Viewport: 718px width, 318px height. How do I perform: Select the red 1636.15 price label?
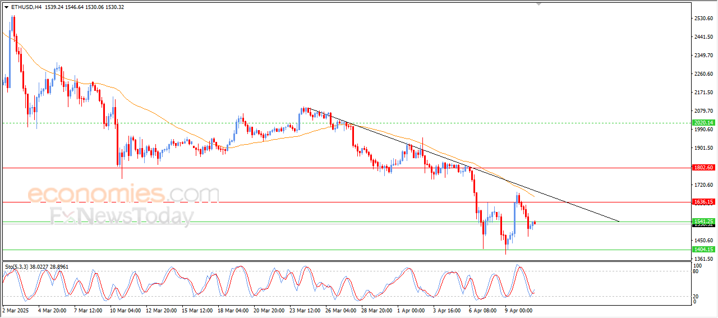pyautogui.click(x=703, y=202)
